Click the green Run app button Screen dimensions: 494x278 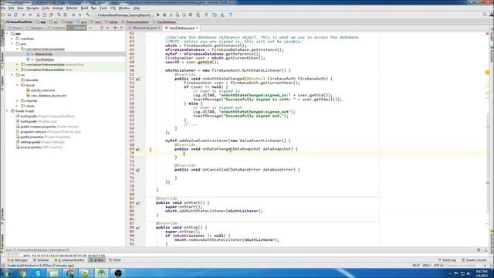pos(158,15)
